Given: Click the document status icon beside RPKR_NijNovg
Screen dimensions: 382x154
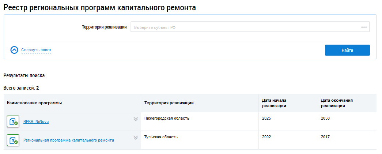Looking at the screenshot, I should [13, 121].
